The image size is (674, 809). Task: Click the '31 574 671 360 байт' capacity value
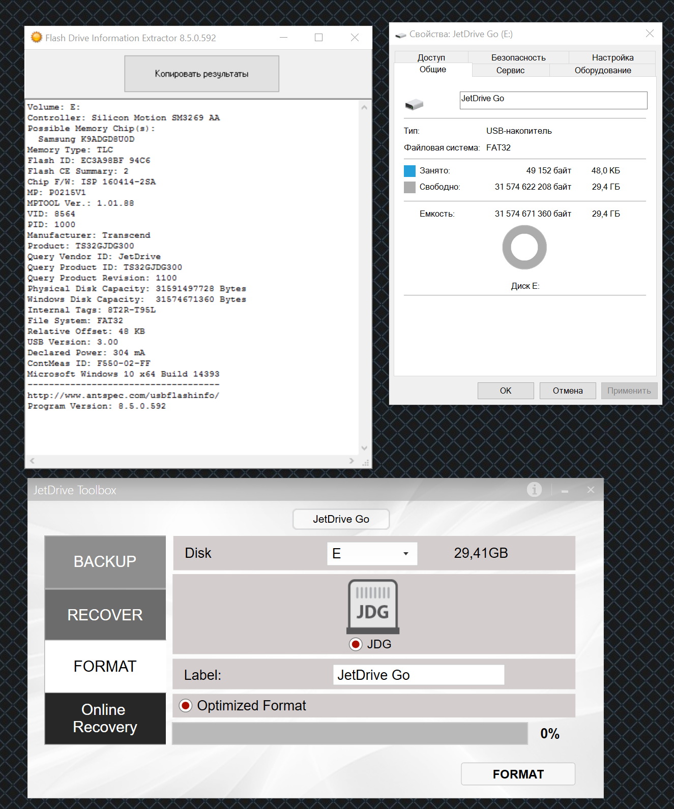(533, 214)
